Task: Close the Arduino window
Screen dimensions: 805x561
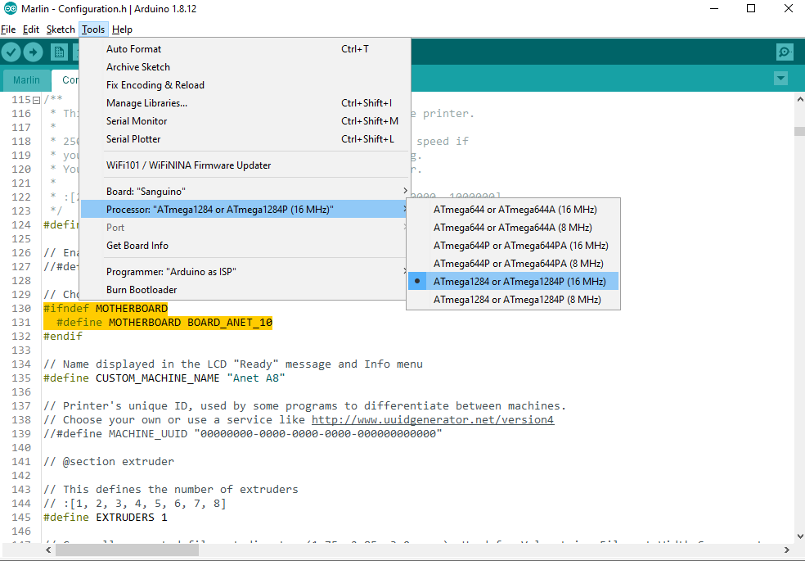Action: point(788,9)
